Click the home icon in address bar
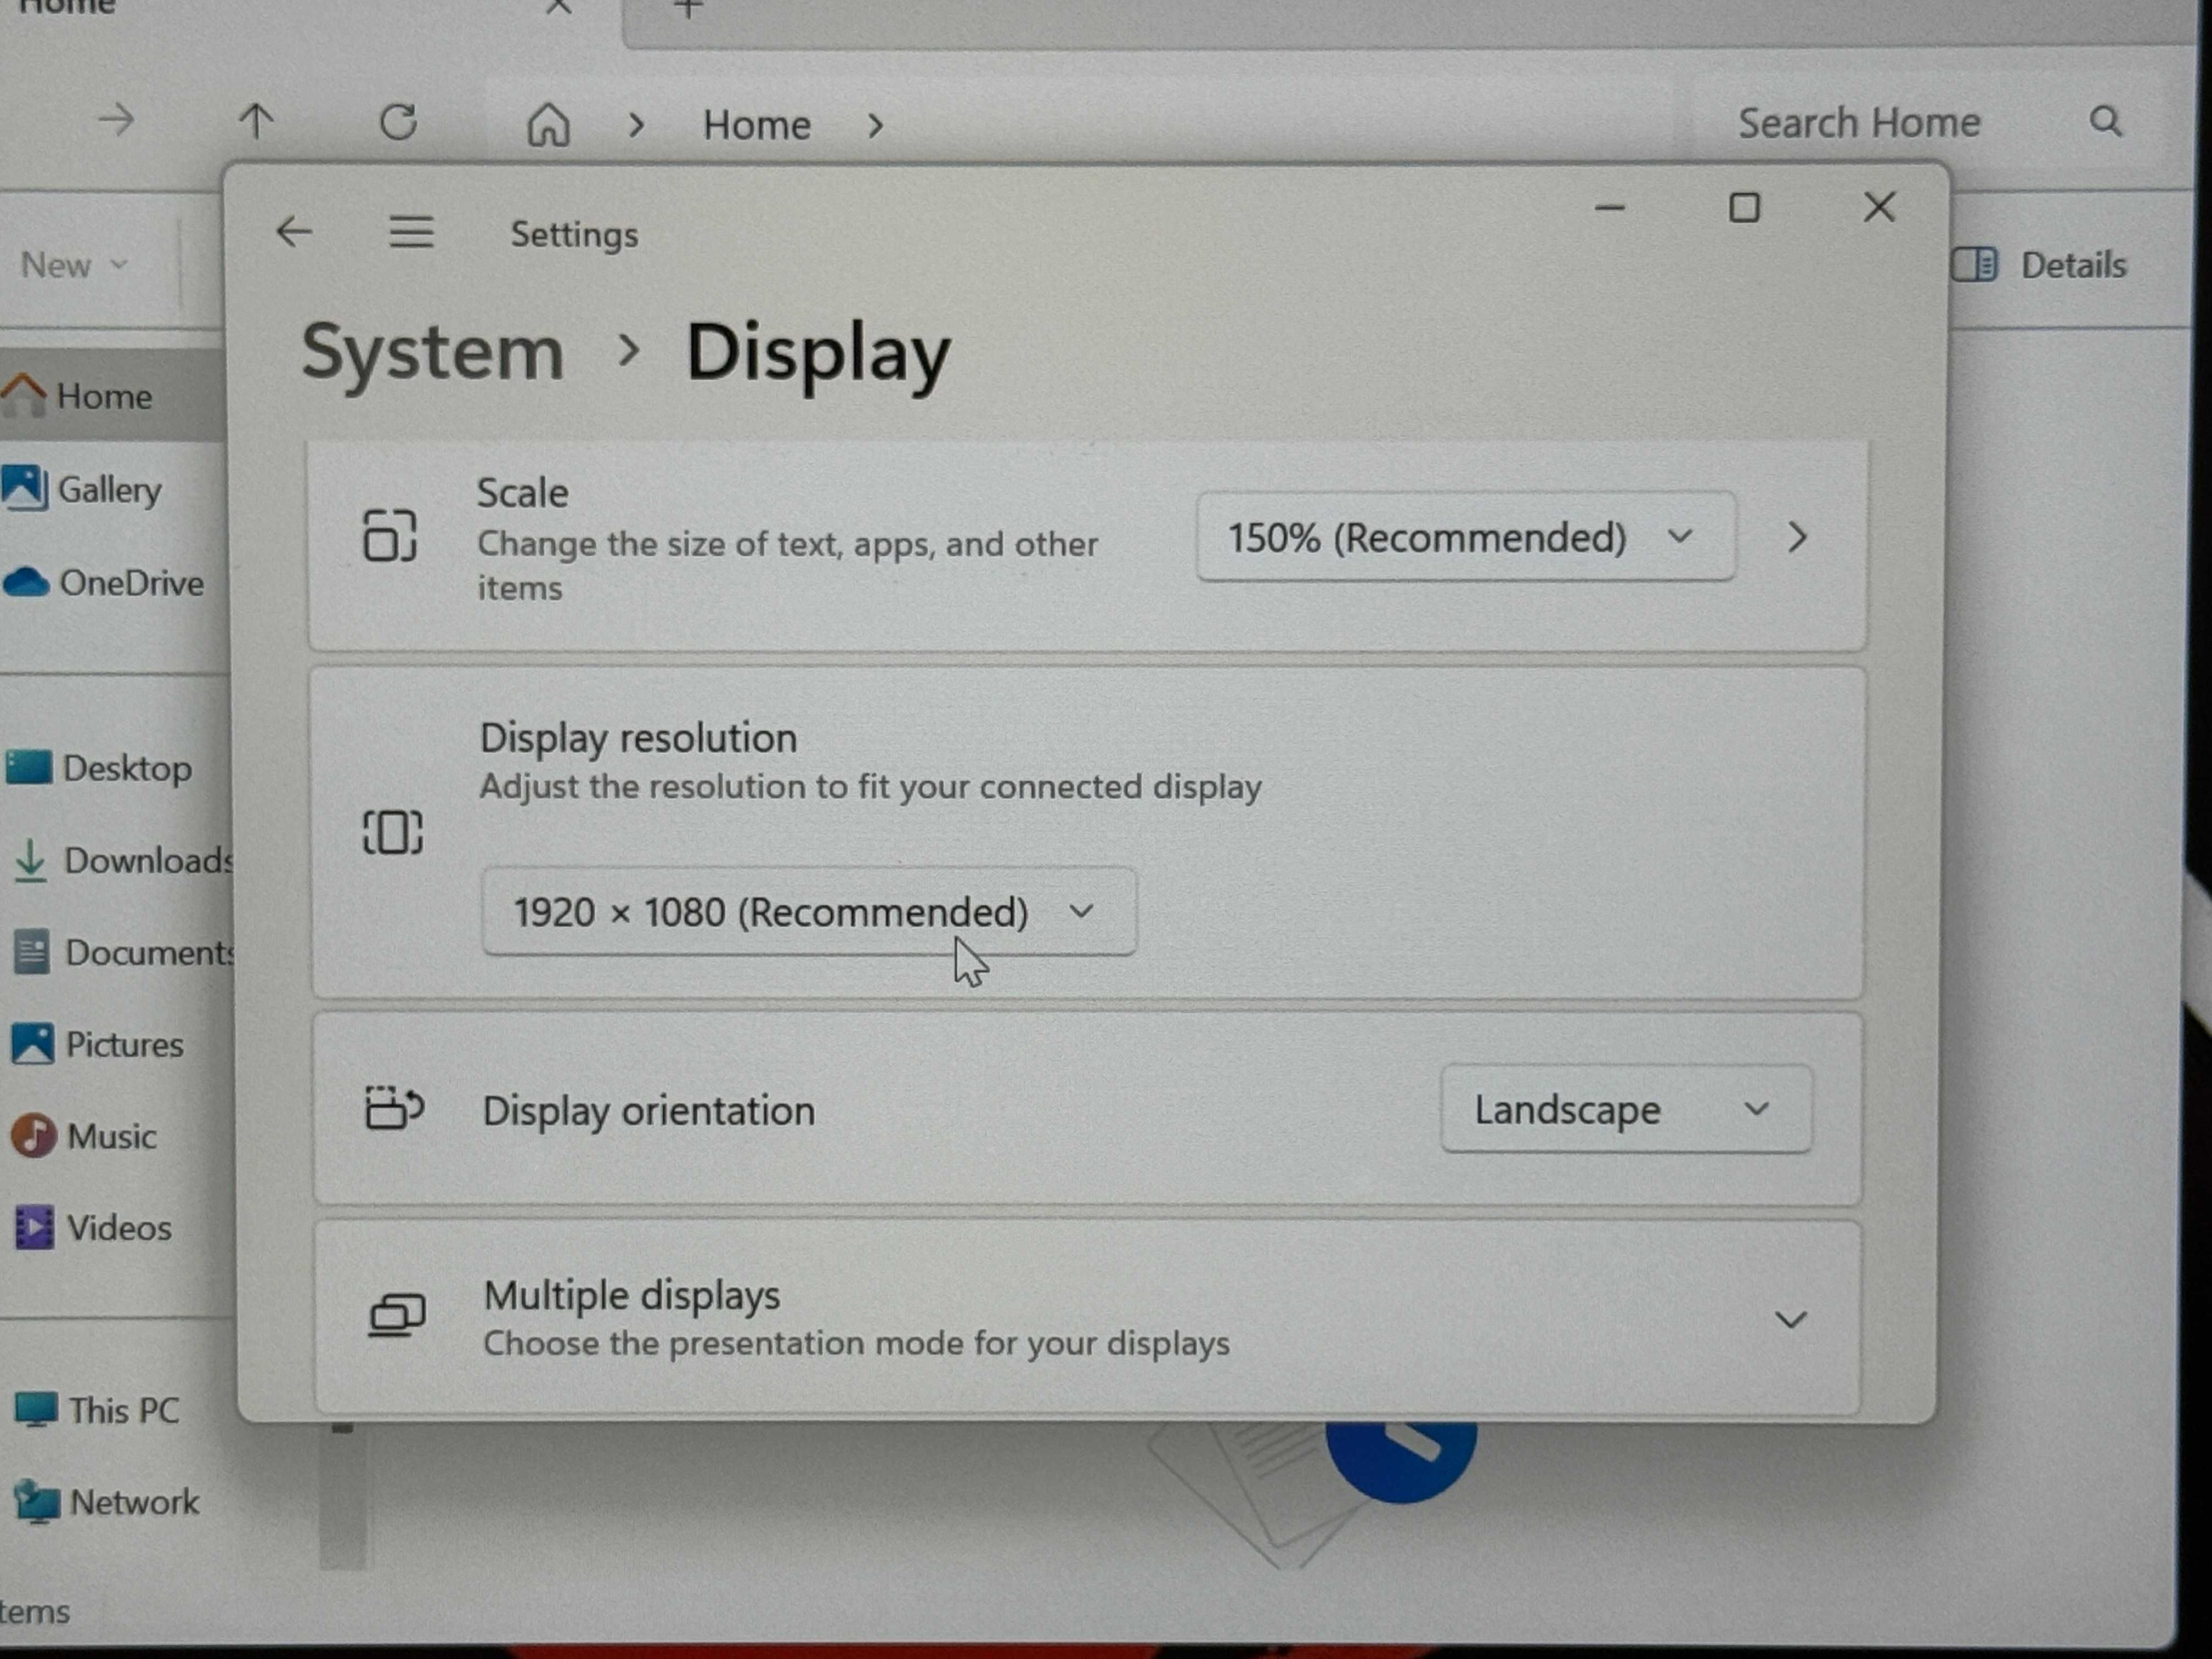The height and width of the screenshot is (1659, 2212). click(548, 125)
